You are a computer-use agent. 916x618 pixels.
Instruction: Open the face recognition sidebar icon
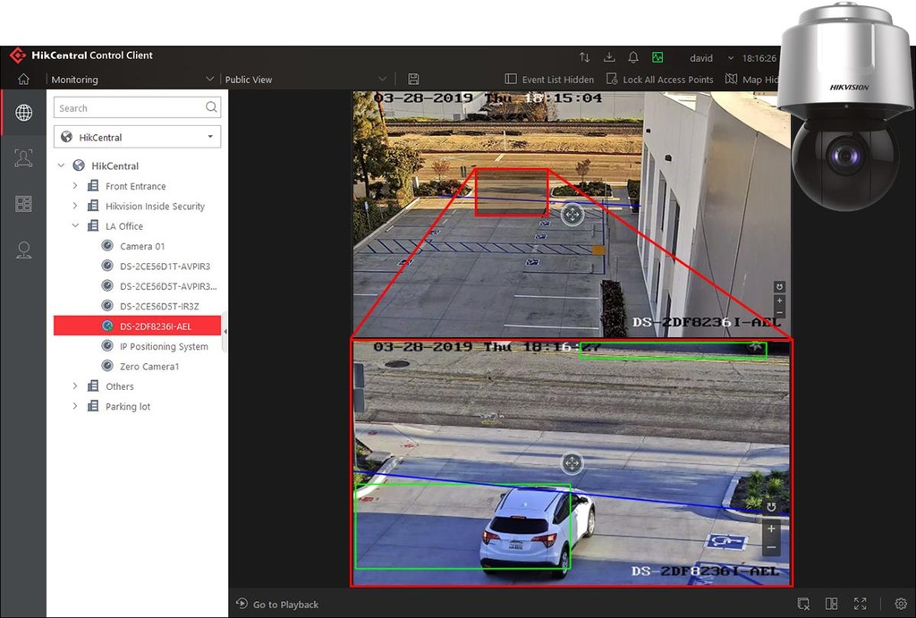pos(23,157)
